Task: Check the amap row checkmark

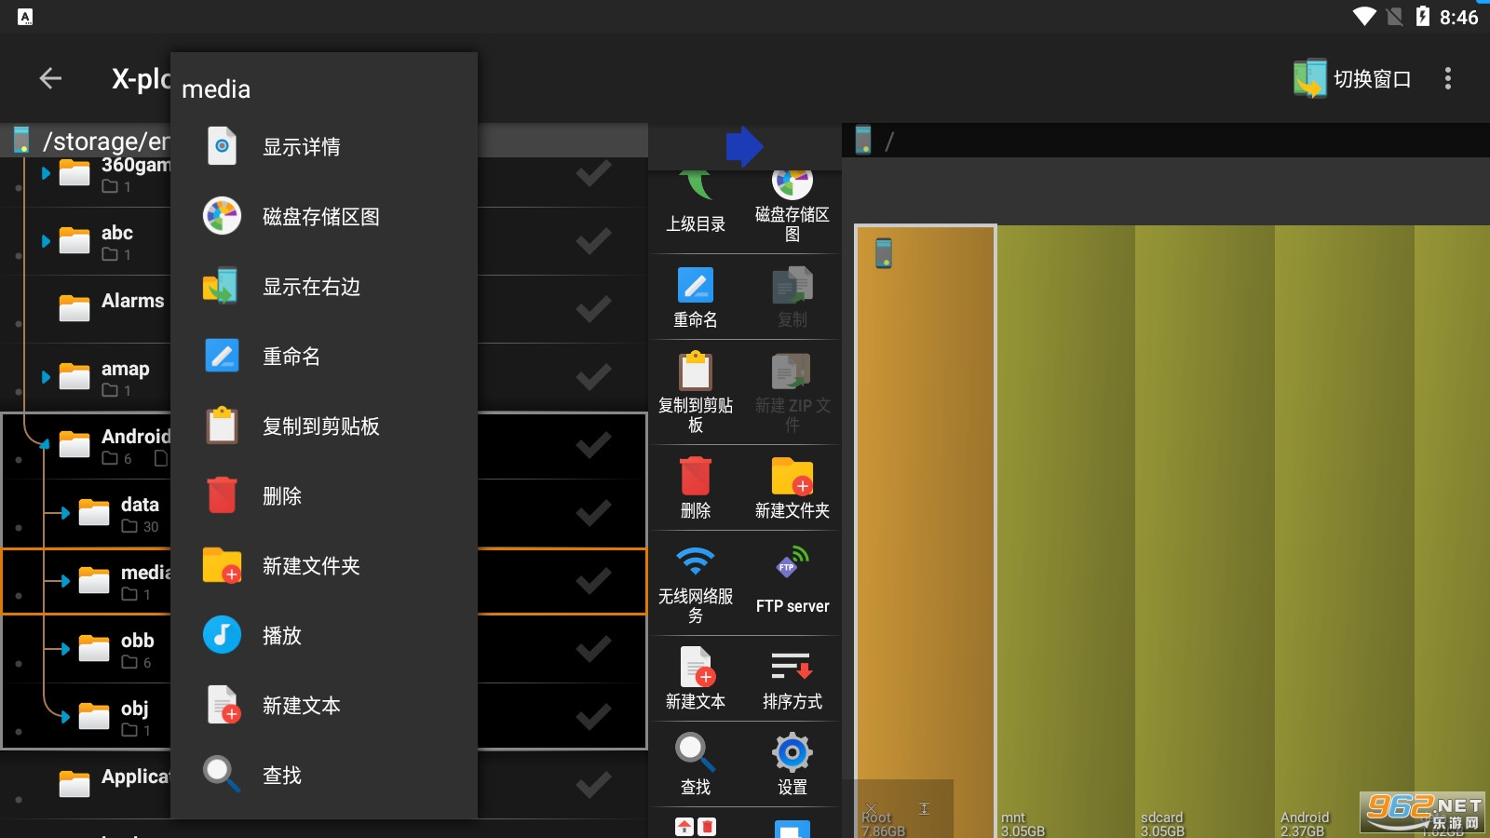Action: [593, 377]
